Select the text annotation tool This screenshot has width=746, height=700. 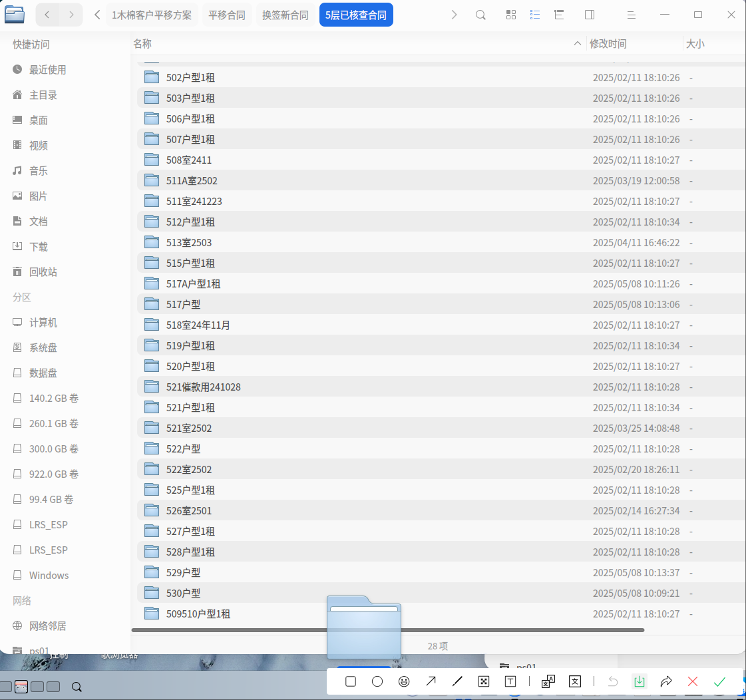(x=510, y=681)
